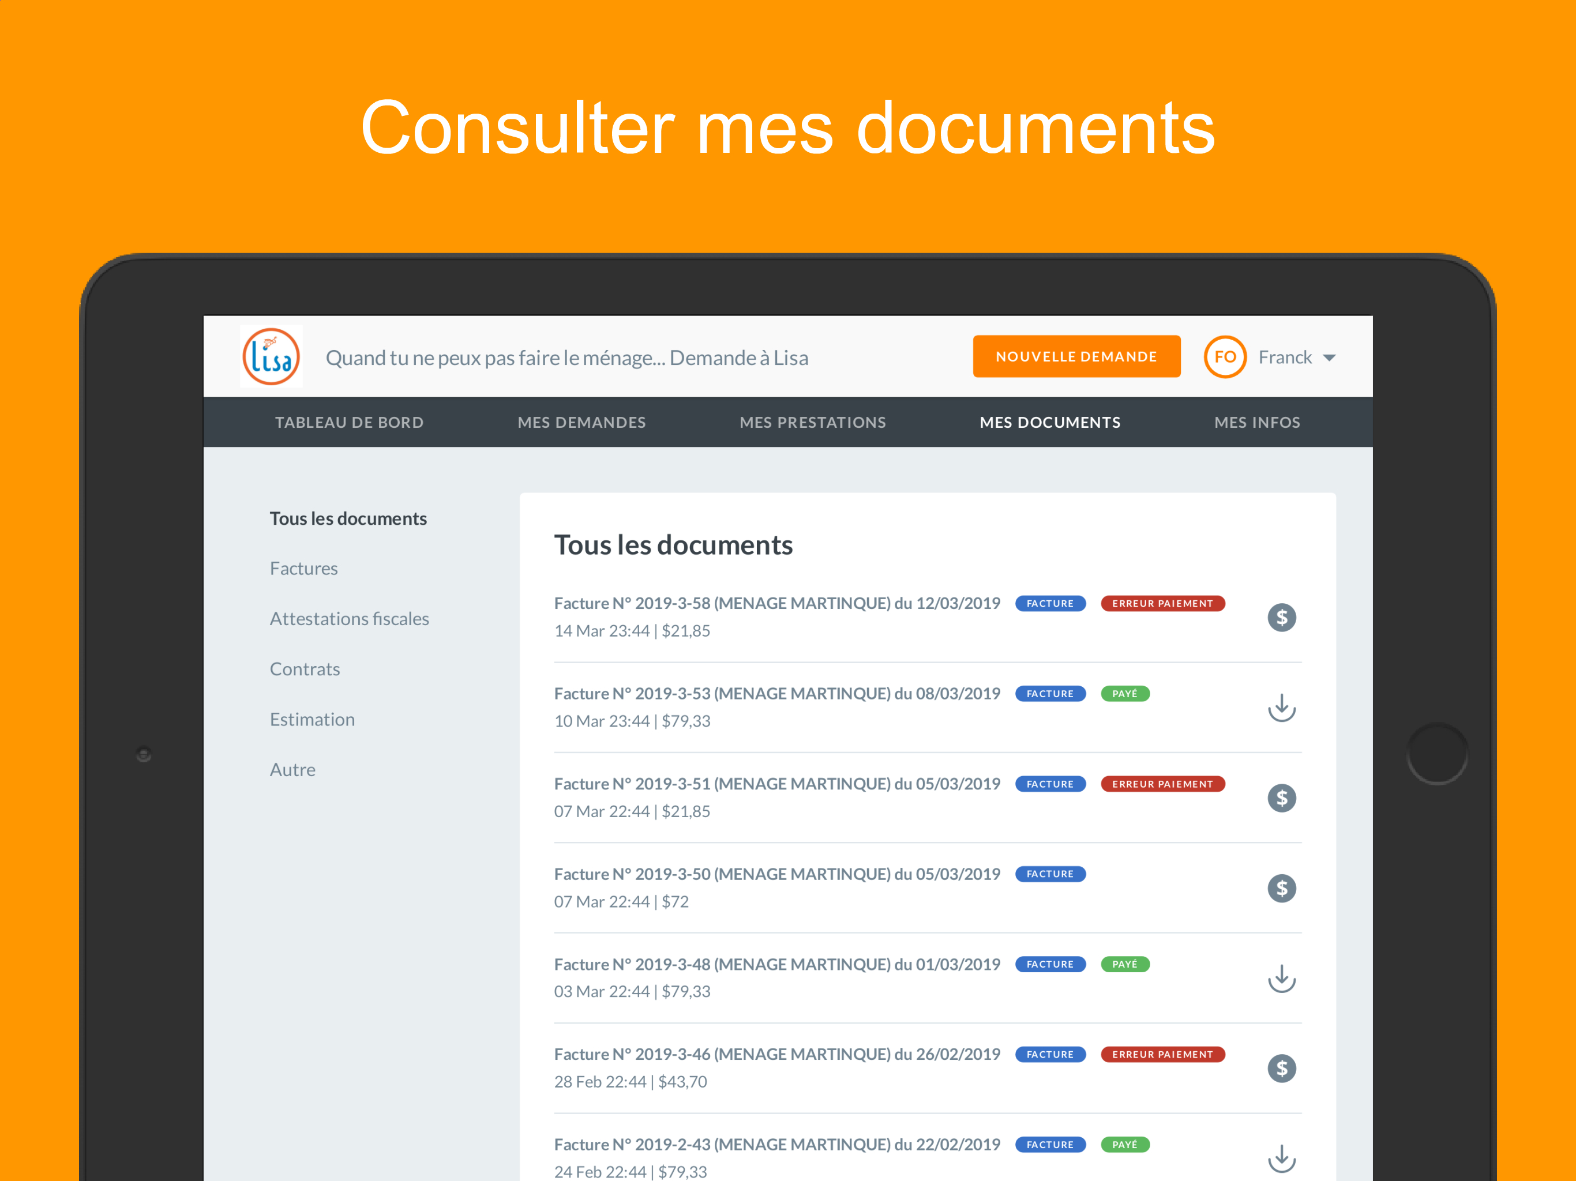Viewport: 1576px width, 1181px height.
Task: Show Autre documents
Action: (292, 769)
